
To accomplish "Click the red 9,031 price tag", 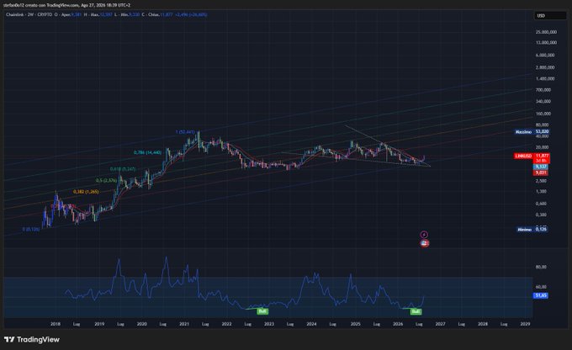I will pos(541,172).
